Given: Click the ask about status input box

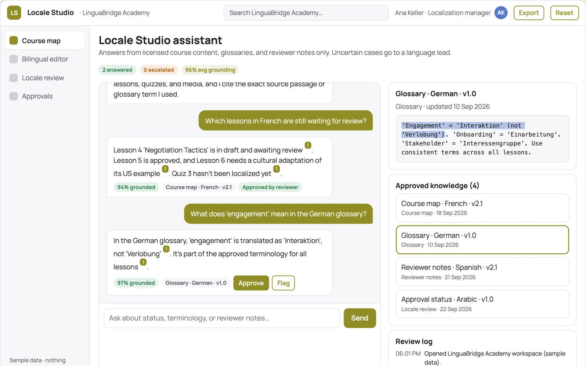Looking at the screenshot, I should pyautogui.click(x=222, y=318).
